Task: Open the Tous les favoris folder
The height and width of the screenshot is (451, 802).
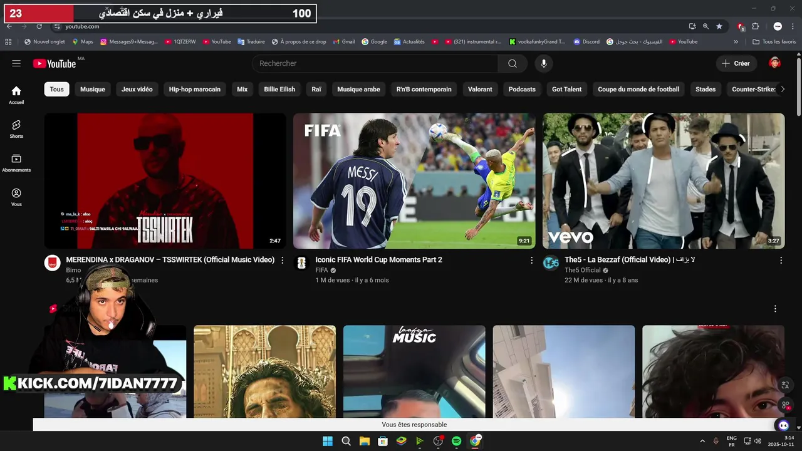Action: pyautogui.click(x=774, y=42)
